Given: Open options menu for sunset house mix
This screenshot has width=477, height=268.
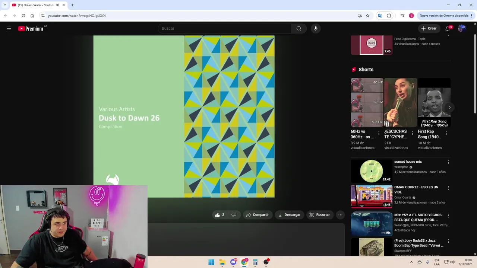Looking at the screenshot, I should pyautogui.click(x=449, y=162).
